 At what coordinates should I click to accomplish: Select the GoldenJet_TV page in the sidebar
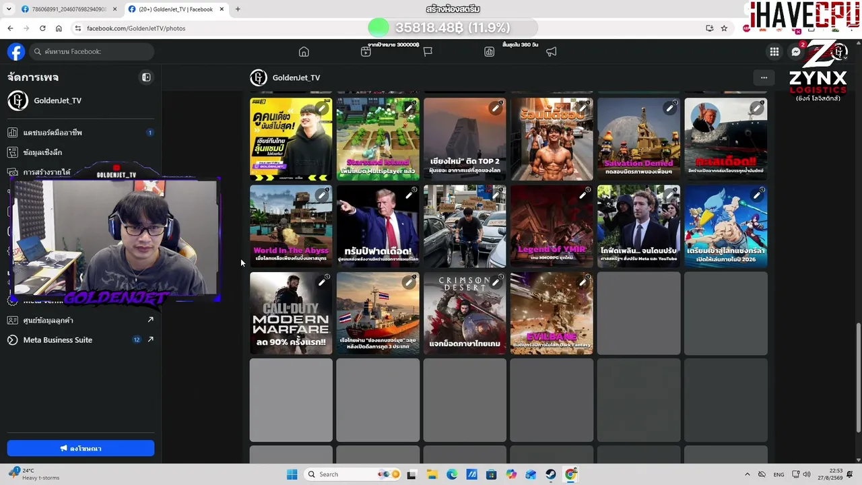click(81, 100)
